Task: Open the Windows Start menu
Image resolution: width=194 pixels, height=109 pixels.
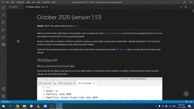Action: click(3, 106)
